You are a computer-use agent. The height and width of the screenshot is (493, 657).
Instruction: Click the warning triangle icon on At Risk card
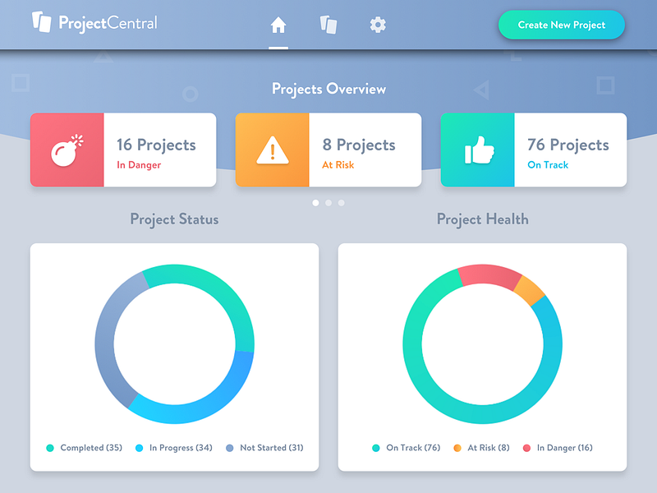coord(273,150)
